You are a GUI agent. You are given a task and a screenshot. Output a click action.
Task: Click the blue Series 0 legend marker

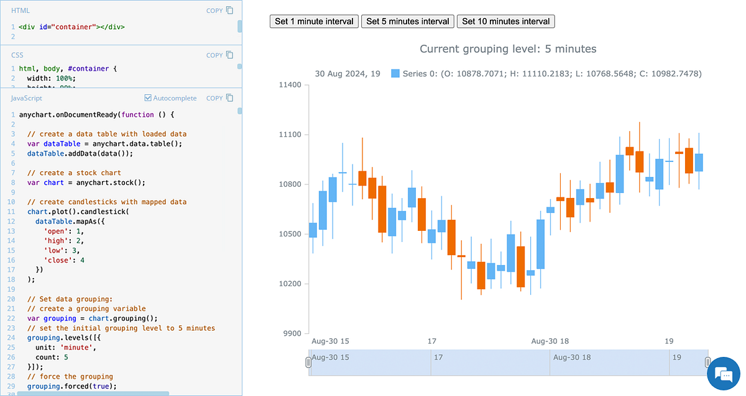394,73
